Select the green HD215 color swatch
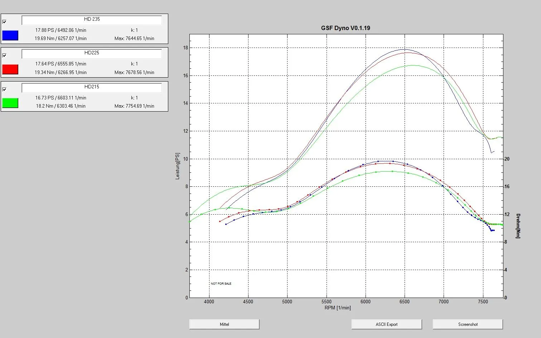The width and height of the screenshot is (541, 338). [10, 103]
